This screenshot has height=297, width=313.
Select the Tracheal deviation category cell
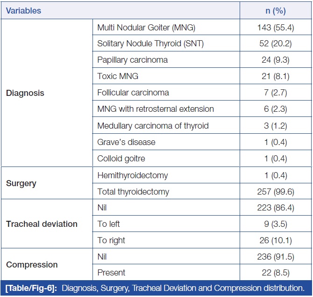click(42, 224)
